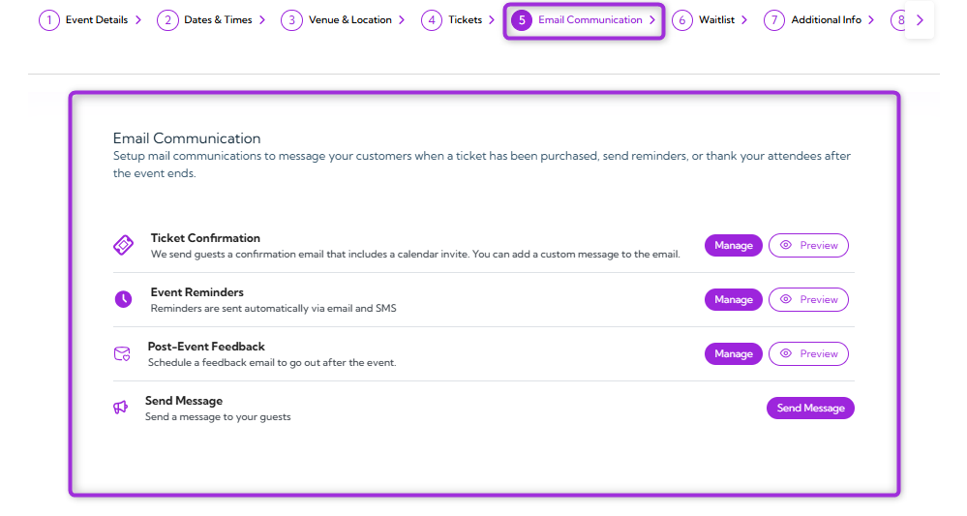Manage Event Reminders settings
967x516 pixels.
[x=734, y=299]
